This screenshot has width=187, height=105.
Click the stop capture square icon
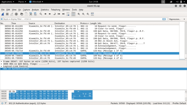click(x=7, y=14)
